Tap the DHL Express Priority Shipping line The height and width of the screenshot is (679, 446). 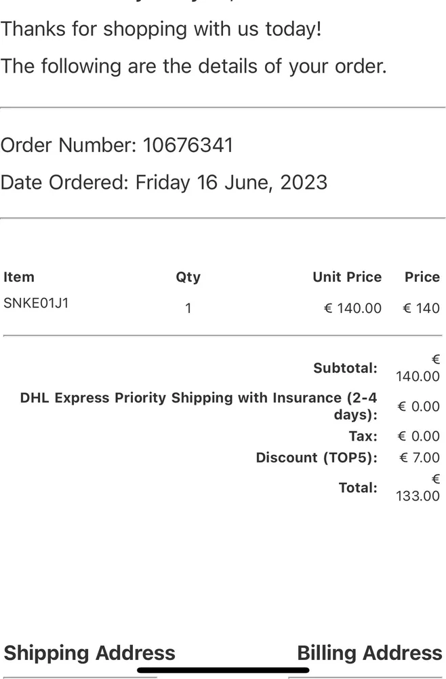199,405
